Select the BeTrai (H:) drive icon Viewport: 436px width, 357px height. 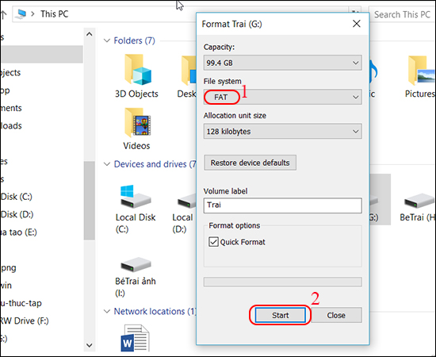pos(419,201)
